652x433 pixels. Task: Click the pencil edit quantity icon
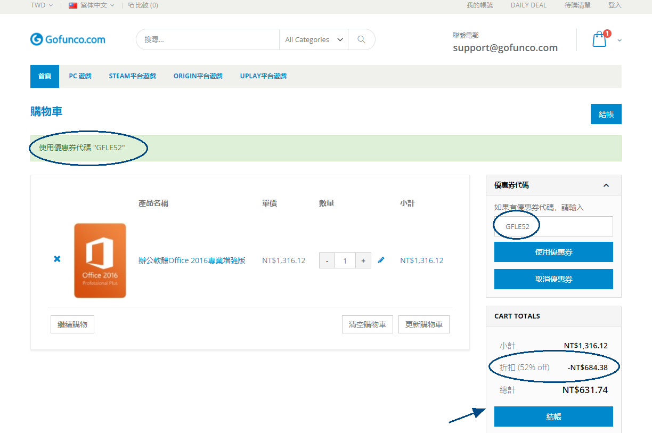pyautogui.click(x=381, y=260)
